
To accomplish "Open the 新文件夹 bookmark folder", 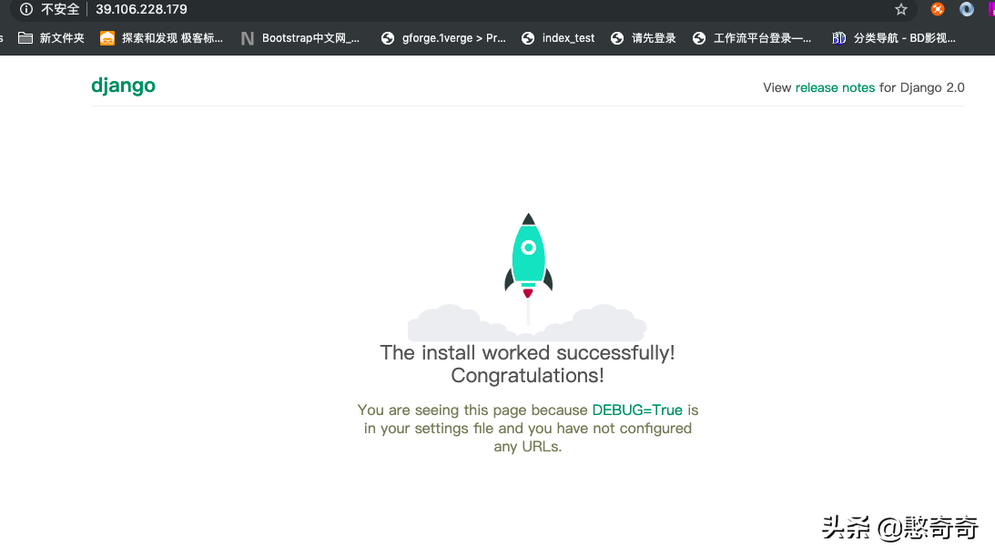I will [52, 38].
